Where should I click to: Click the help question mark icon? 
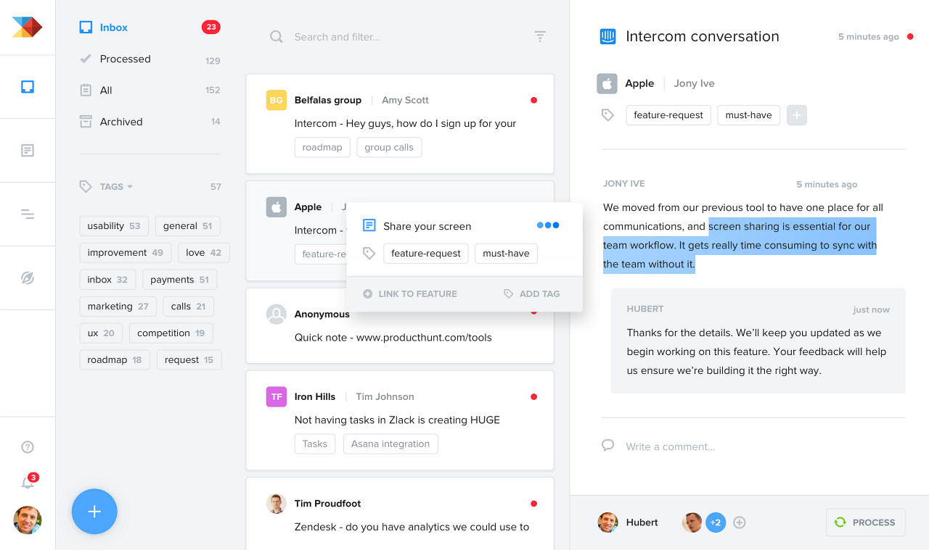[28, 447]
